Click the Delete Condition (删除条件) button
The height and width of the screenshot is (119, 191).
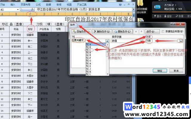(102, 32)
